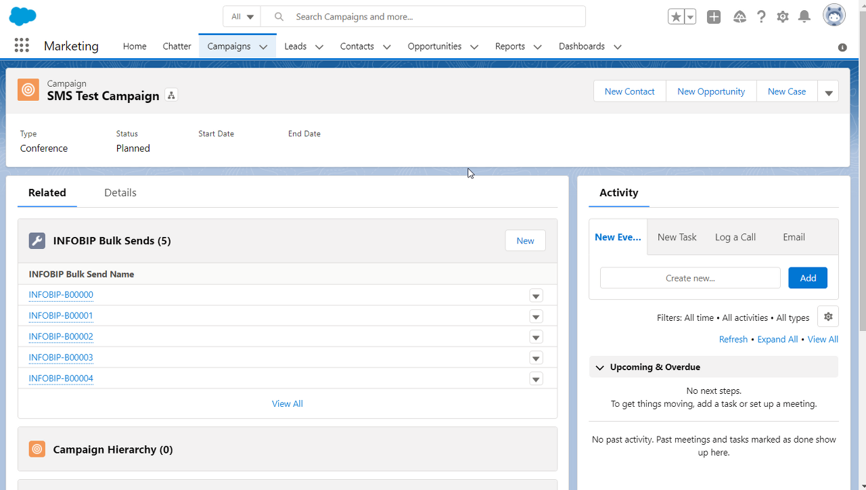The image size is (866, 490).
Task: Expand the Leads tab dropdown chevron
Action: pyautogui.click(x=319, y=47)
